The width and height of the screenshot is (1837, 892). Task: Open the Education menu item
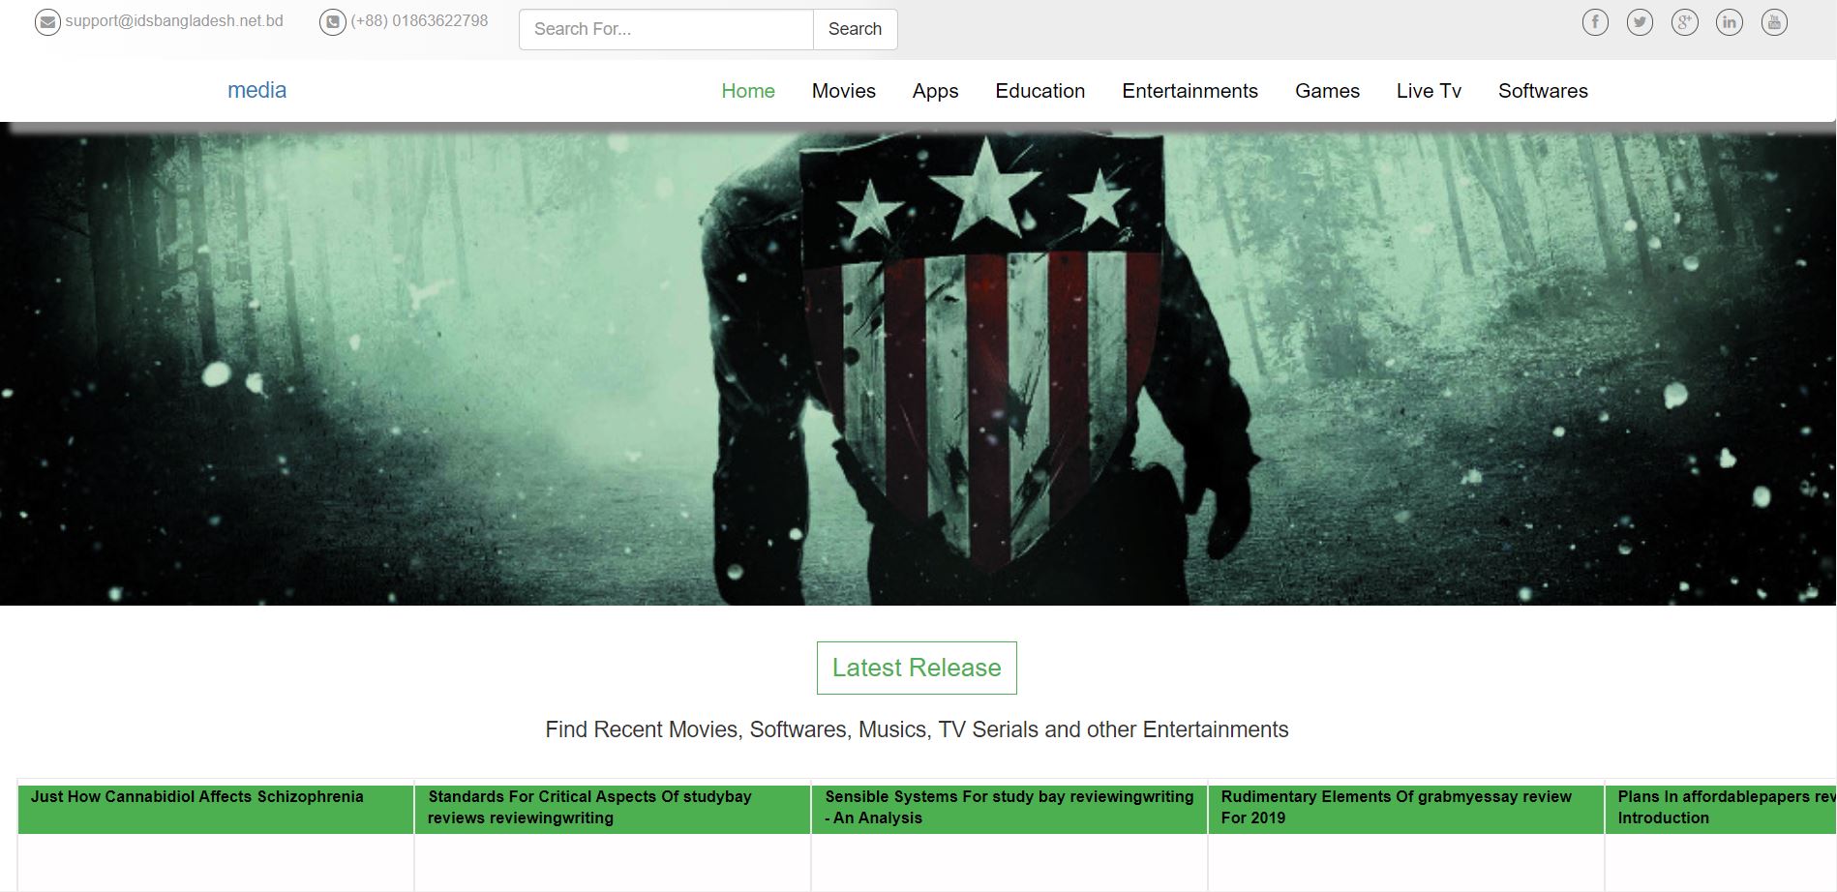click(x=1039, y=91)
